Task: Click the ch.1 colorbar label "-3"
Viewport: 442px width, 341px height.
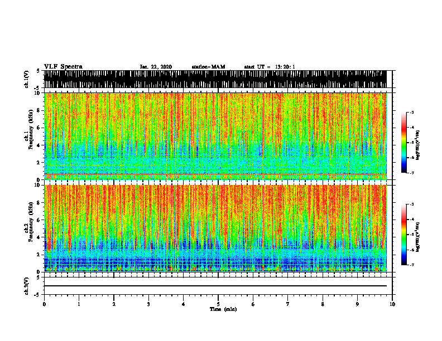Action: tap(412, 113)
